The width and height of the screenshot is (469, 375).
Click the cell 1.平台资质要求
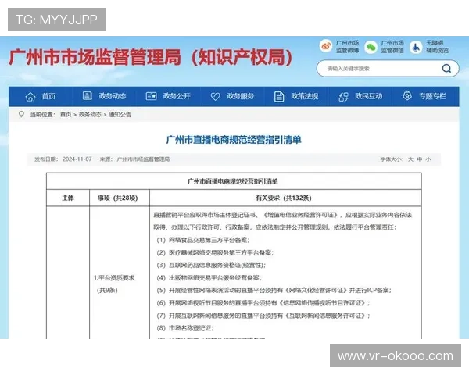(114, 278)
